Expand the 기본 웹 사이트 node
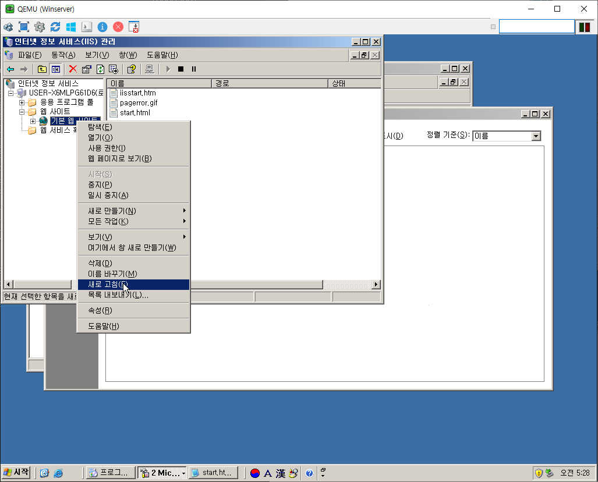 pos(33,121)
